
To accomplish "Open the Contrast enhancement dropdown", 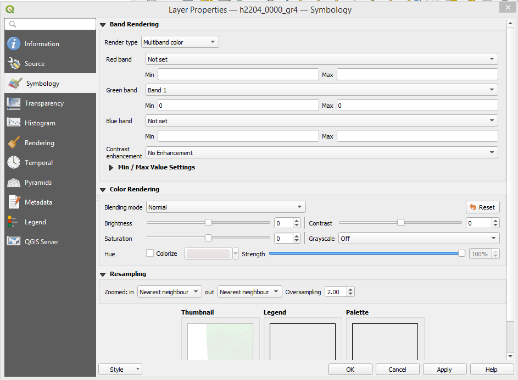I will [321, 152].
